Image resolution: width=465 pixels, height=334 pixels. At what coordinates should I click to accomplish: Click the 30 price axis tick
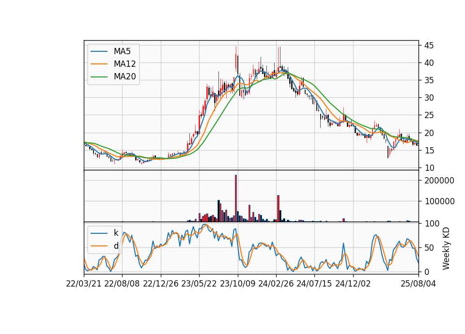[429, 98]
